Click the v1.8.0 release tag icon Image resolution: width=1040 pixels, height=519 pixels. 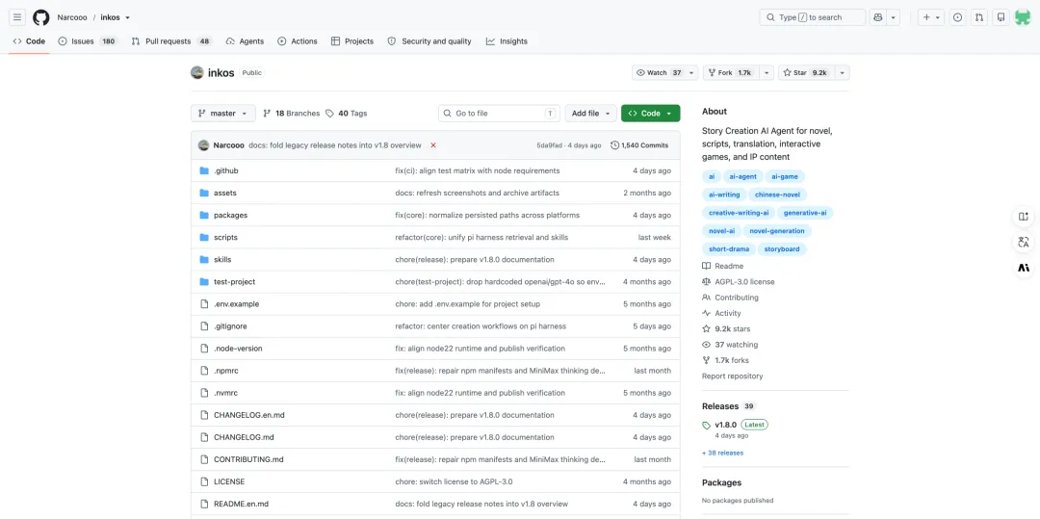coord(707,425)
